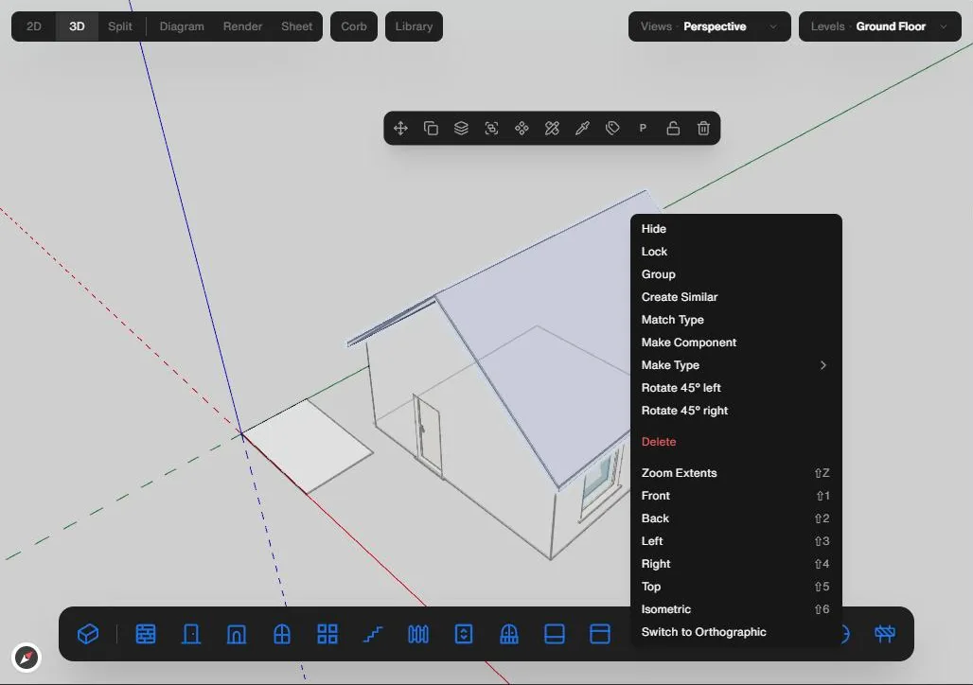This screenshot has height=685, width=973.
Task: Switch to Front view via context menu
Action: [736, 496]
